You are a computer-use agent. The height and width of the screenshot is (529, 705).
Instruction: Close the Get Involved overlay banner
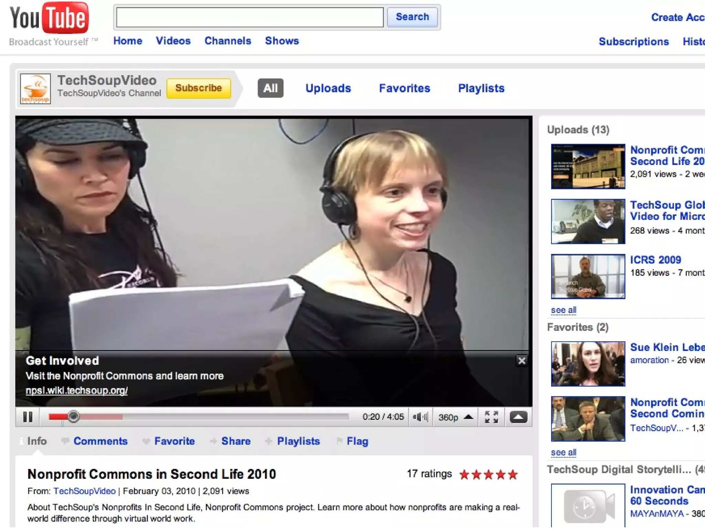pyautogui.click(x=522, y=361)
